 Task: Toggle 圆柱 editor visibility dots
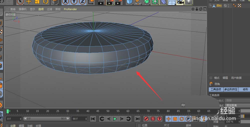coord(228,6)
